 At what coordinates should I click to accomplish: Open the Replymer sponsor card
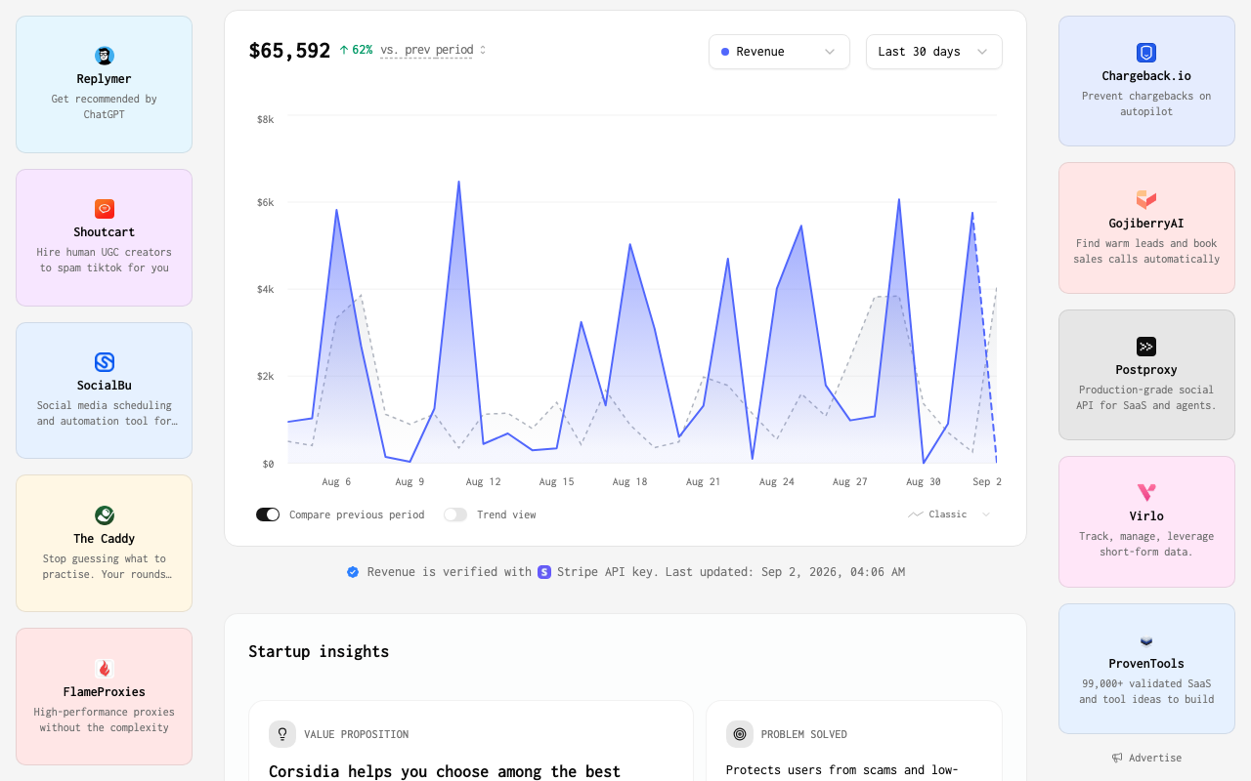coord(105,84)
